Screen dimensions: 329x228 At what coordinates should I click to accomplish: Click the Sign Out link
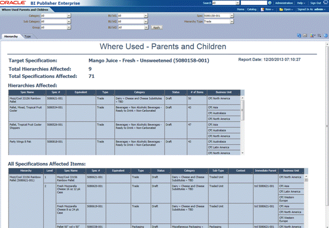coord(316,3)
